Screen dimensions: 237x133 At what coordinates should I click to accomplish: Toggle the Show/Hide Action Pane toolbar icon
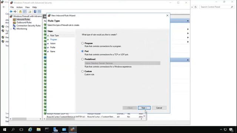pos(39,11)
